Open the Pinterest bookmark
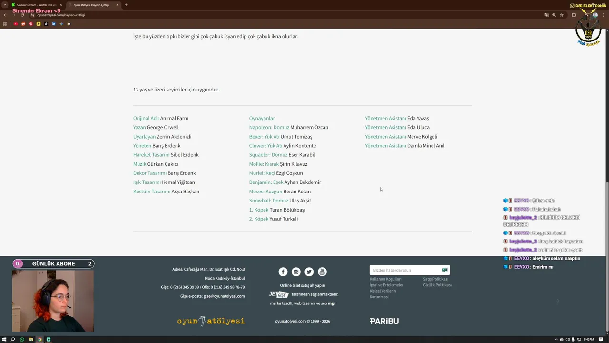This screenshot has height=343, width=609. (x=31, y=24)
